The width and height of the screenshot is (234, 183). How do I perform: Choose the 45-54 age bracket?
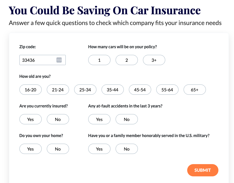(x=140, y=90)
